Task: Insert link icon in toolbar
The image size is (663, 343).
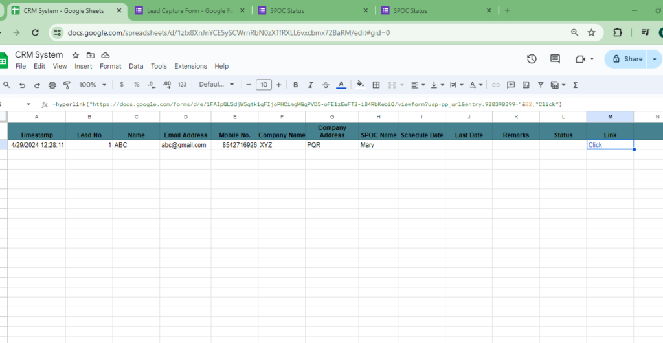Action: [495, 85]
